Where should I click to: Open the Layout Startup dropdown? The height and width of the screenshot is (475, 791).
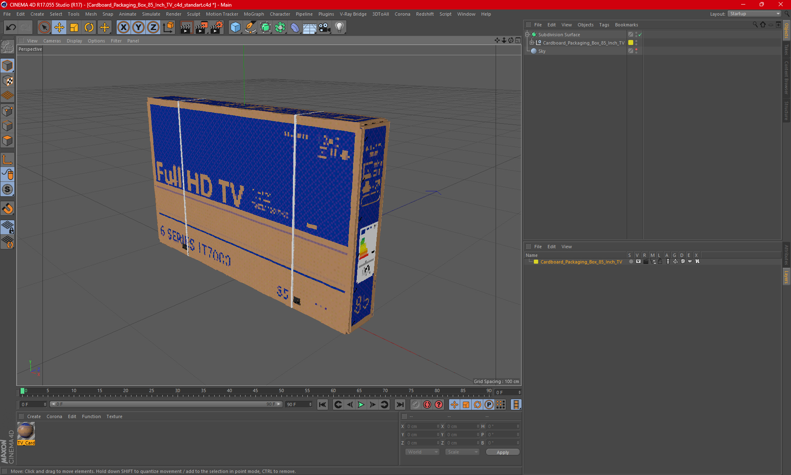pyautogui.click(x=755, y=14)
